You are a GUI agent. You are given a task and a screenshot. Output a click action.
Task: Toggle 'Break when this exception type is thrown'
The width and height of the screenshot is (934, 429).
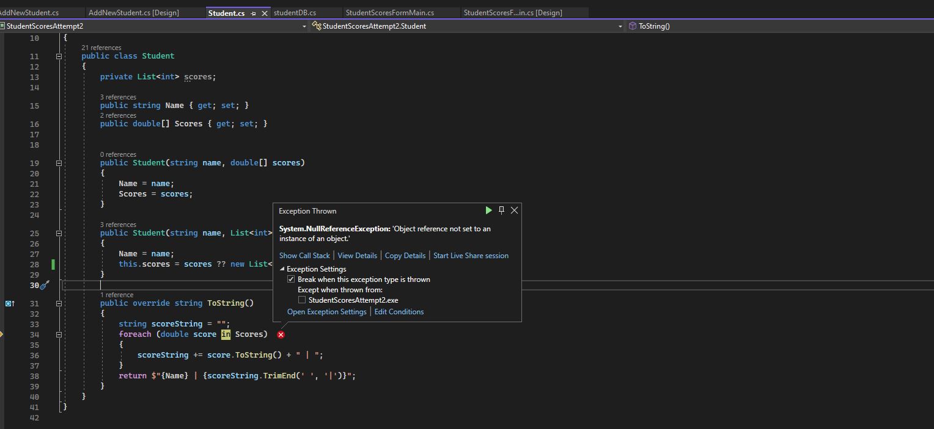(x=291, y=279)
